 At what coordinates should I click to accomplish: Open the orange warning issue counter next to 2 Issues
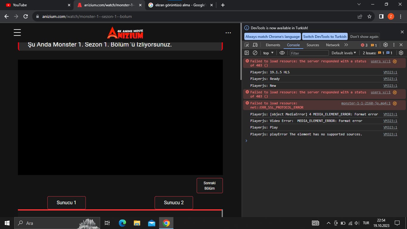(x=381, y=53)
